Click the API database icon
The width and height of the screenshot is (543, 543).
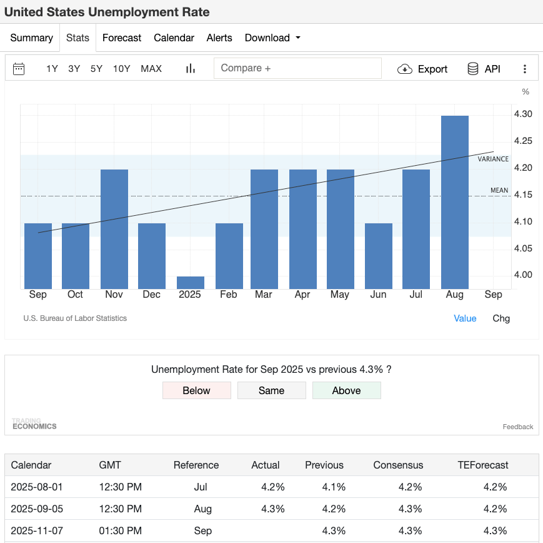pos(473,69)
